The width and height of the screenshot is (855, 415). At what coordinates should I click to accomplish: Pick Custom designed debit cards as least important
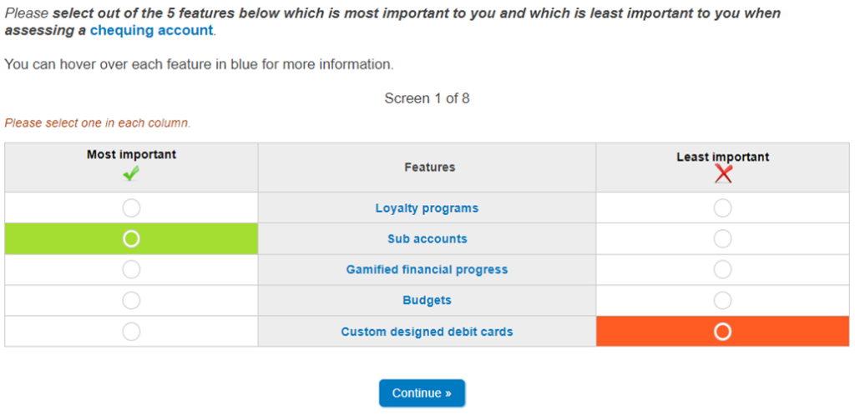pos(723,332)
